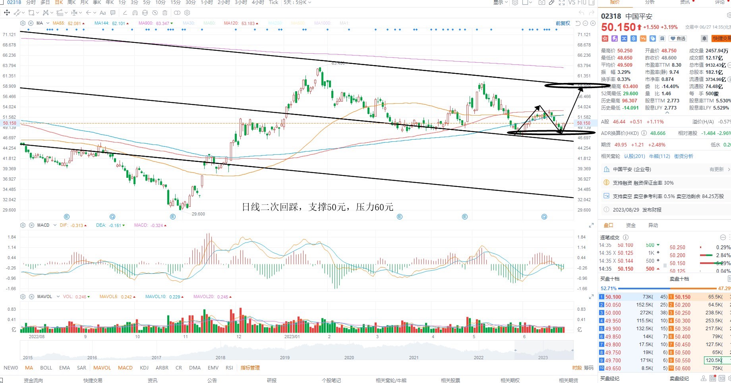The image size is (731, 383).
Task: Switch to the 30分 timeframe tab
Action: click(x=191, y=2)
